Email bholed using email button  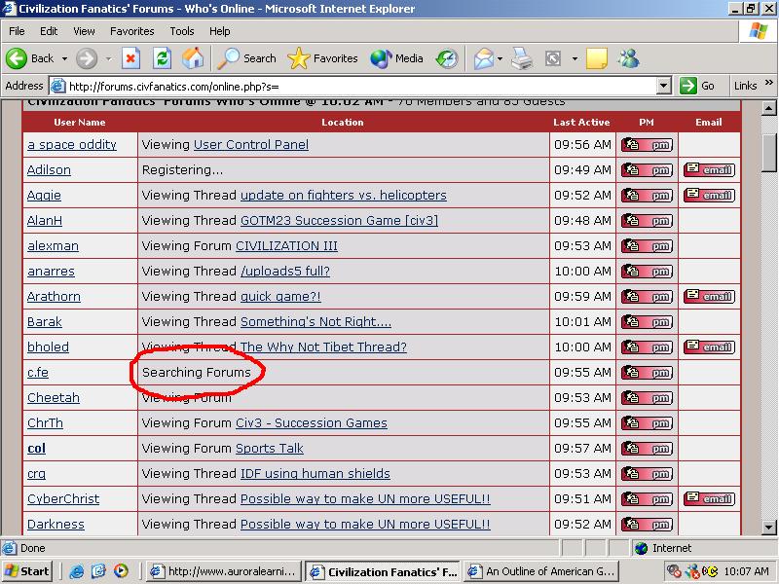point(710,347)
